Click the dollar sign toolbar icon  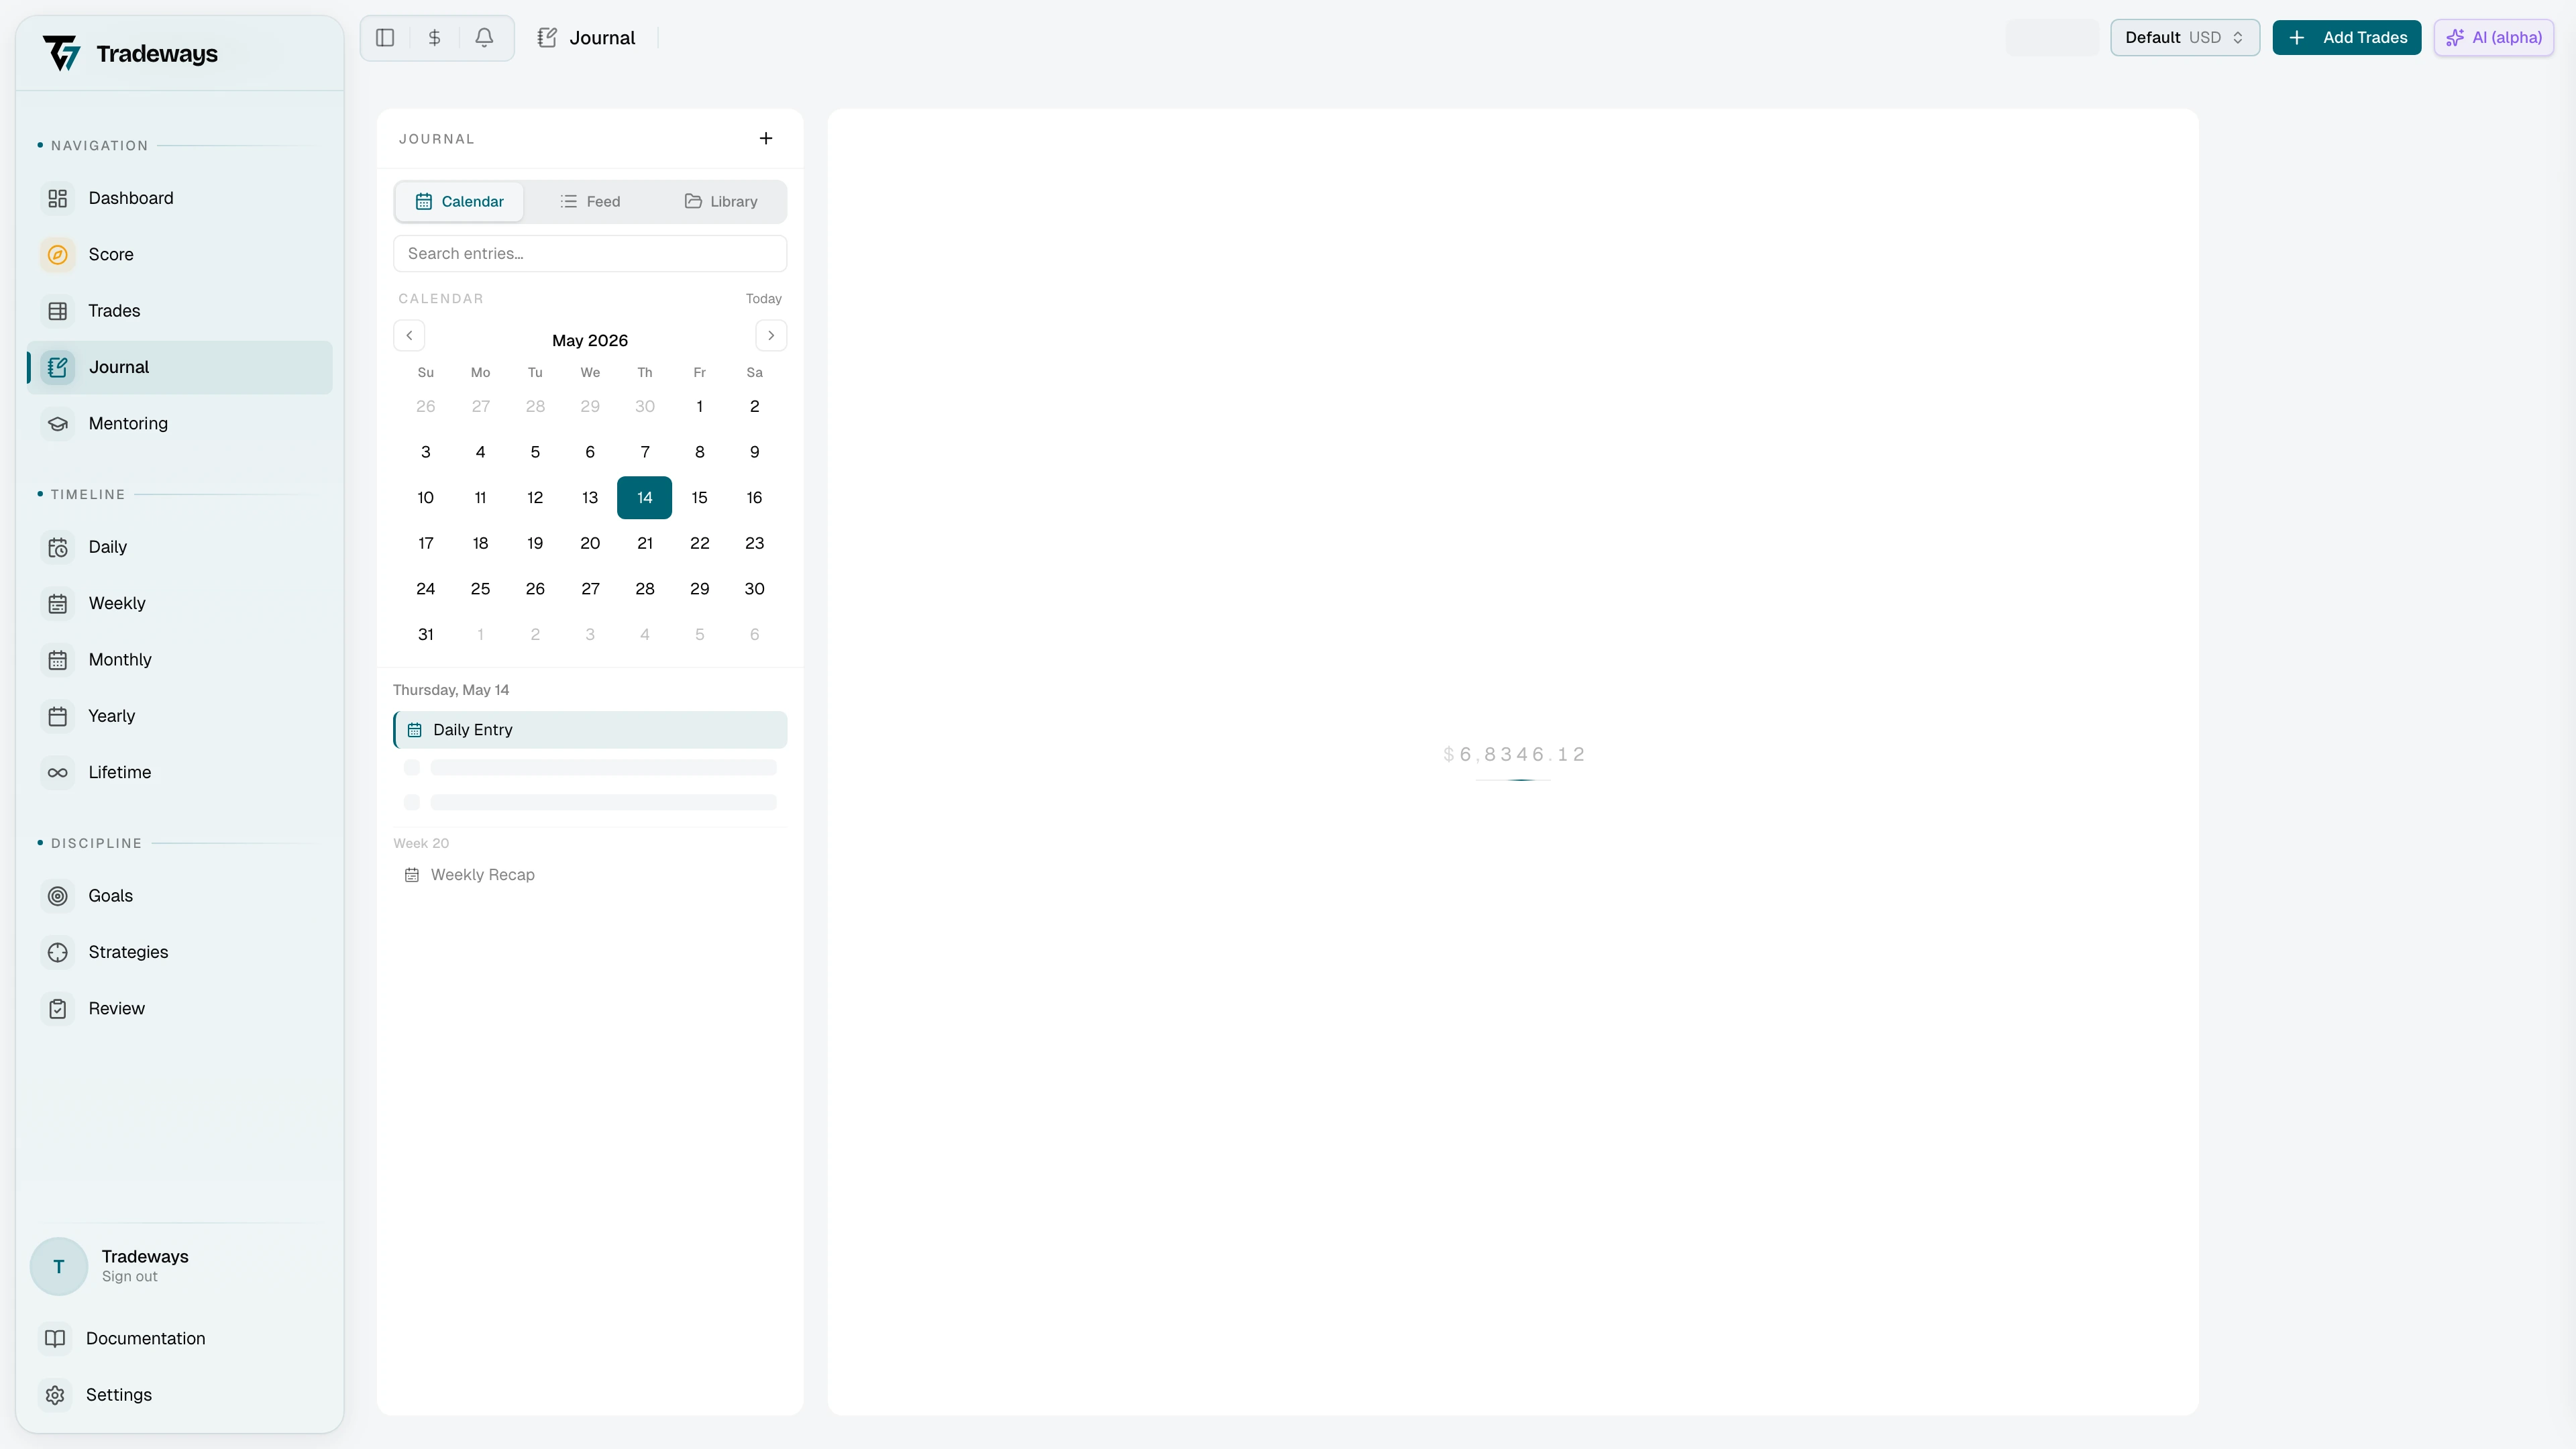[434, 38]
